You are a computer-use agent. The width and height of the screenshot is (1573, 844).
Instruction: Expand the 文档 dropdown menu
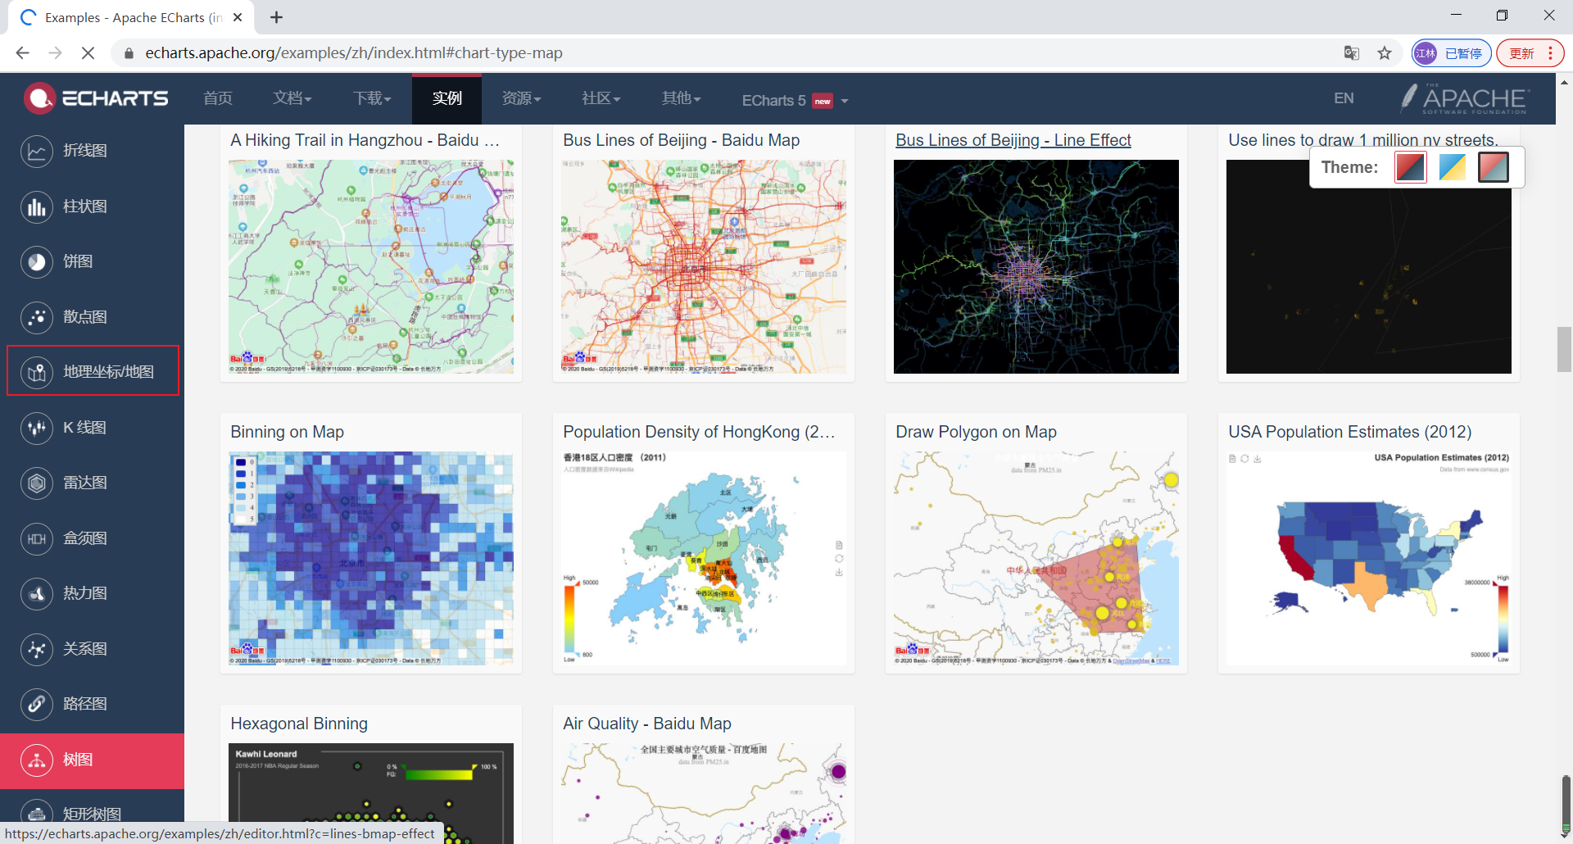tap(292, 98)
